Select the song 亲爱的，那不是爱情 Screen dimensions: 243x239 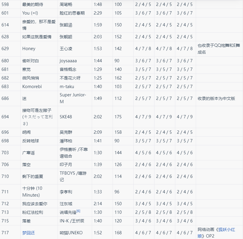[39, 25]
